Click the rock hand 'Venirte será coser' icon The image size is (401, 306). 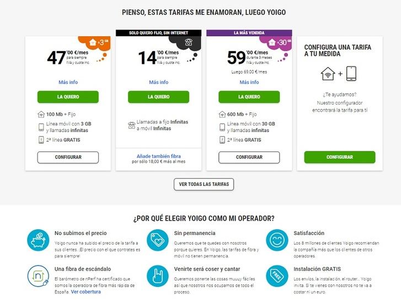coord(157,276)
